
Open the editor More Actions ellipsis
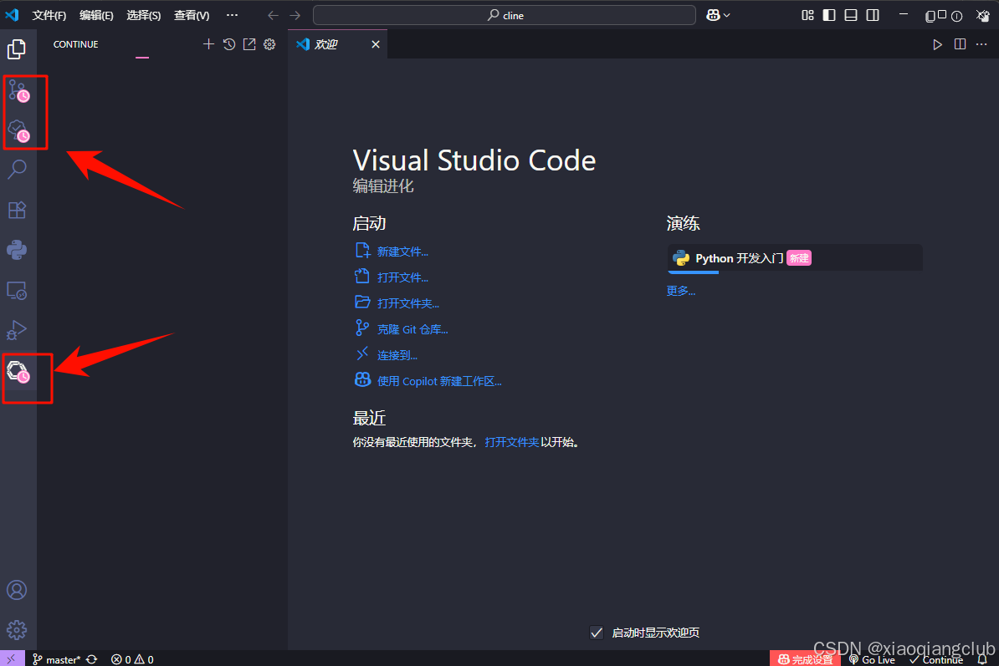tap(981, 44)
